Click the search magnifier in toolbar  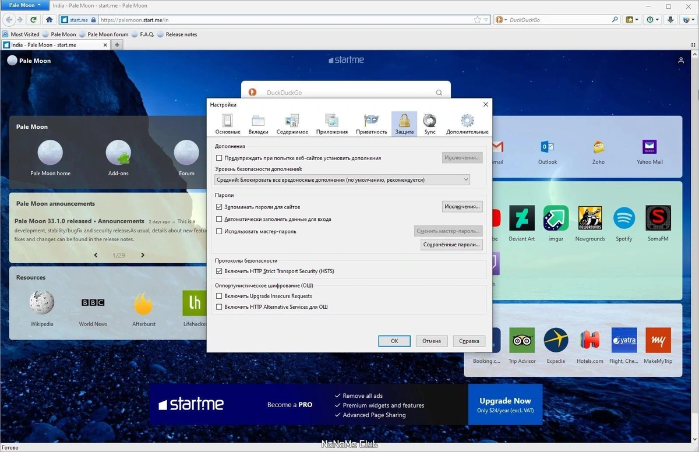[615, 19]
